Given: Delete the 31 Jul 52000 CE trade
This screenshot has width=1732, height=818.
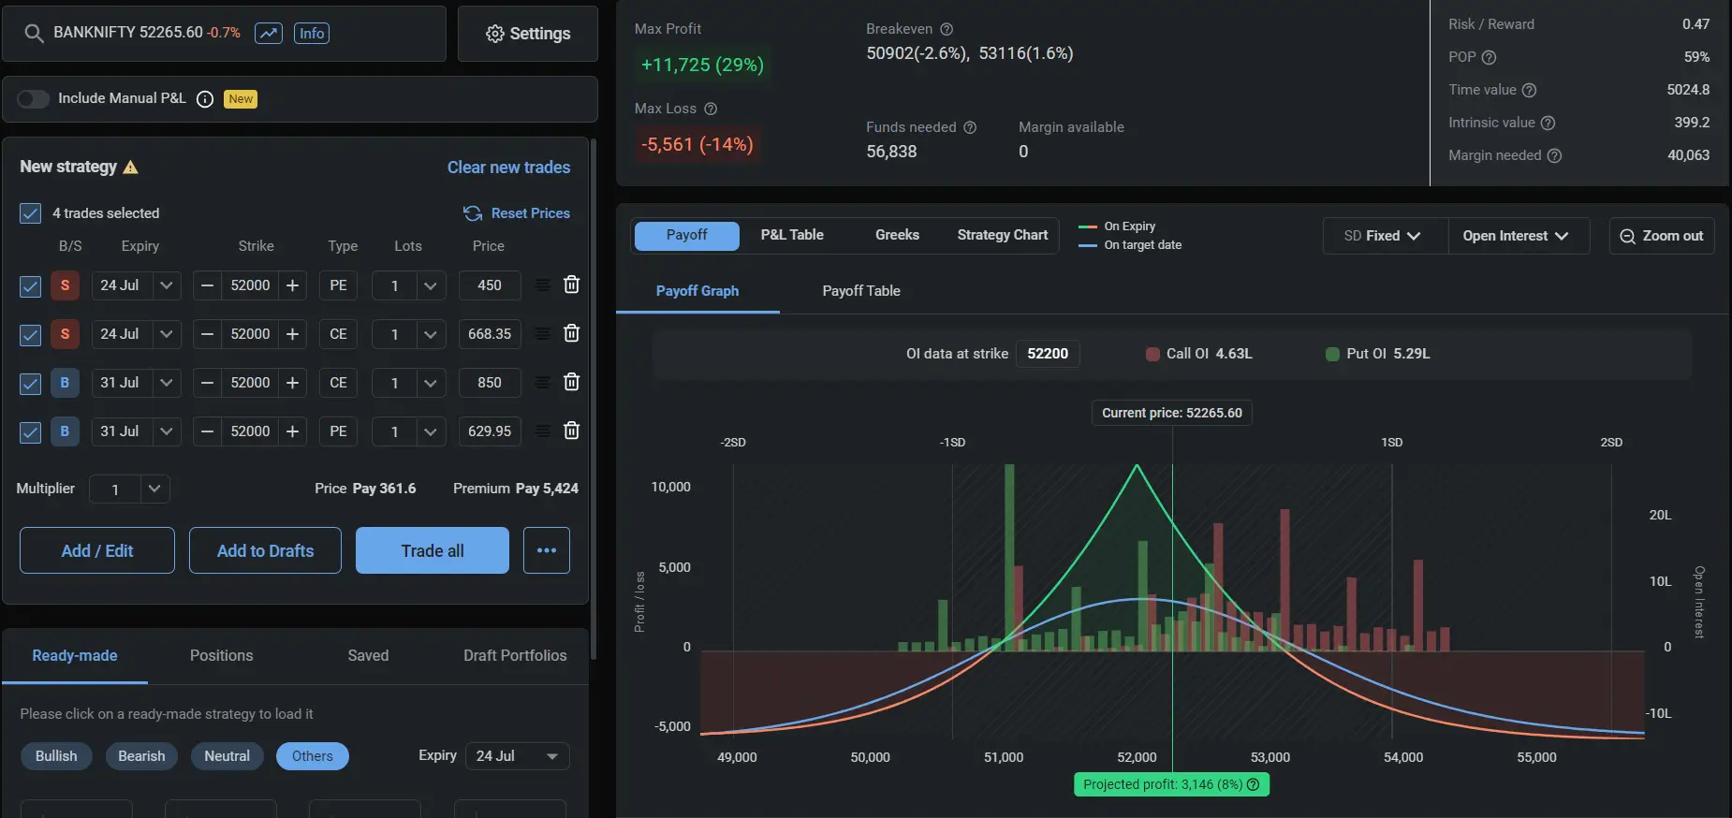Looking at the screenshot, I should pos(571,382).
